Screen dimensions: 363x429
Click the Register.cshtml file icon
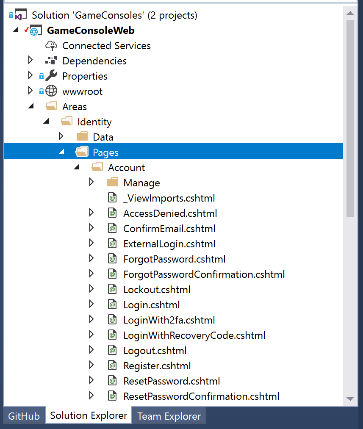[x=112, y=365]
